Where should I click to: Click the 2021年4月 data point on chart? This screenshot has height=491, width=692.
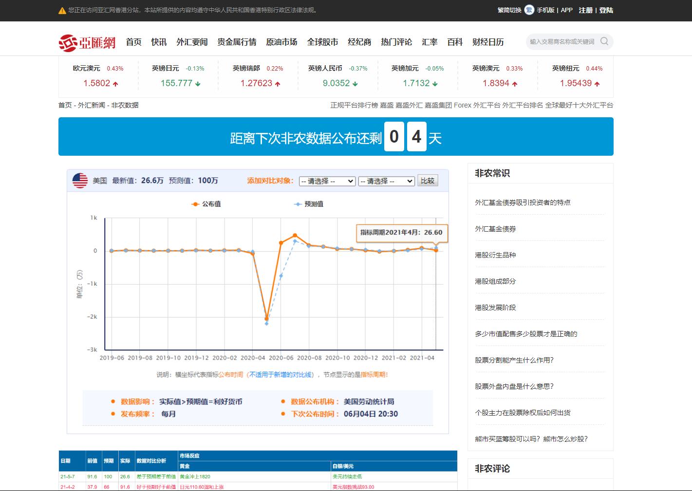tap(436, 250)
